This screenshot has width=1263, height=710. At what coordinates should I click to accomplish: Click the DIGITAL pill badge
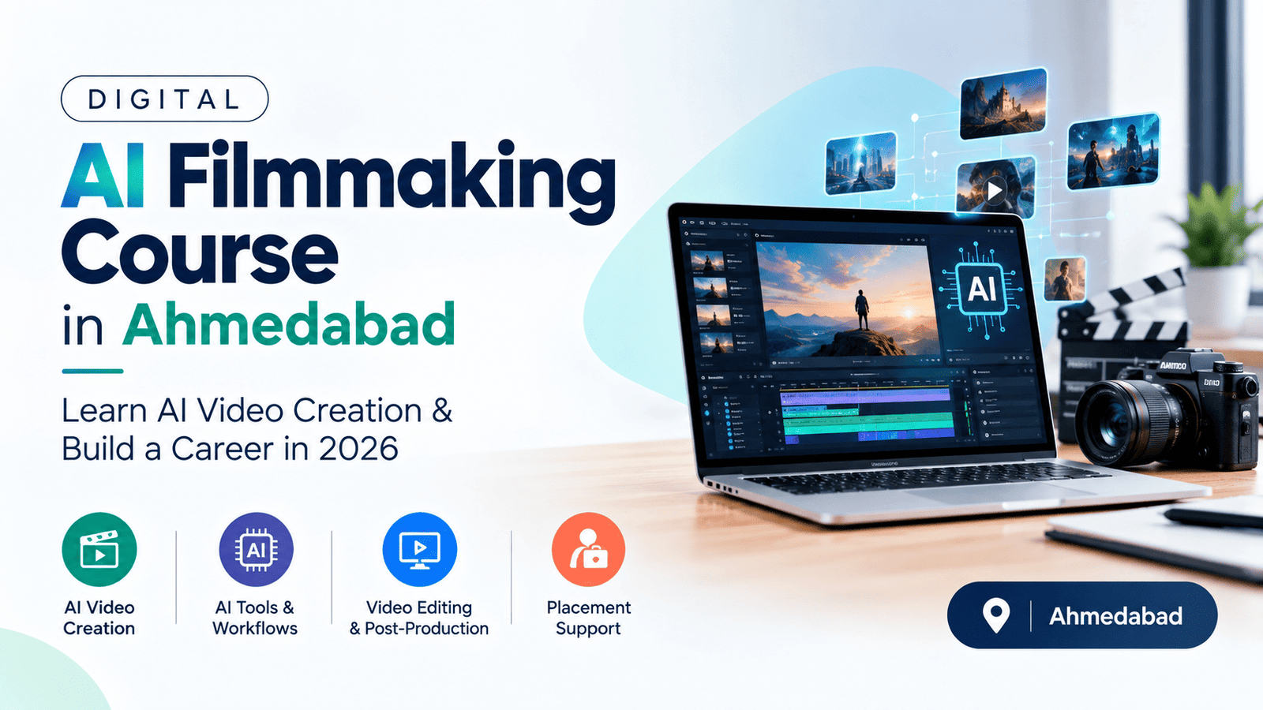(x=165, y=99)
